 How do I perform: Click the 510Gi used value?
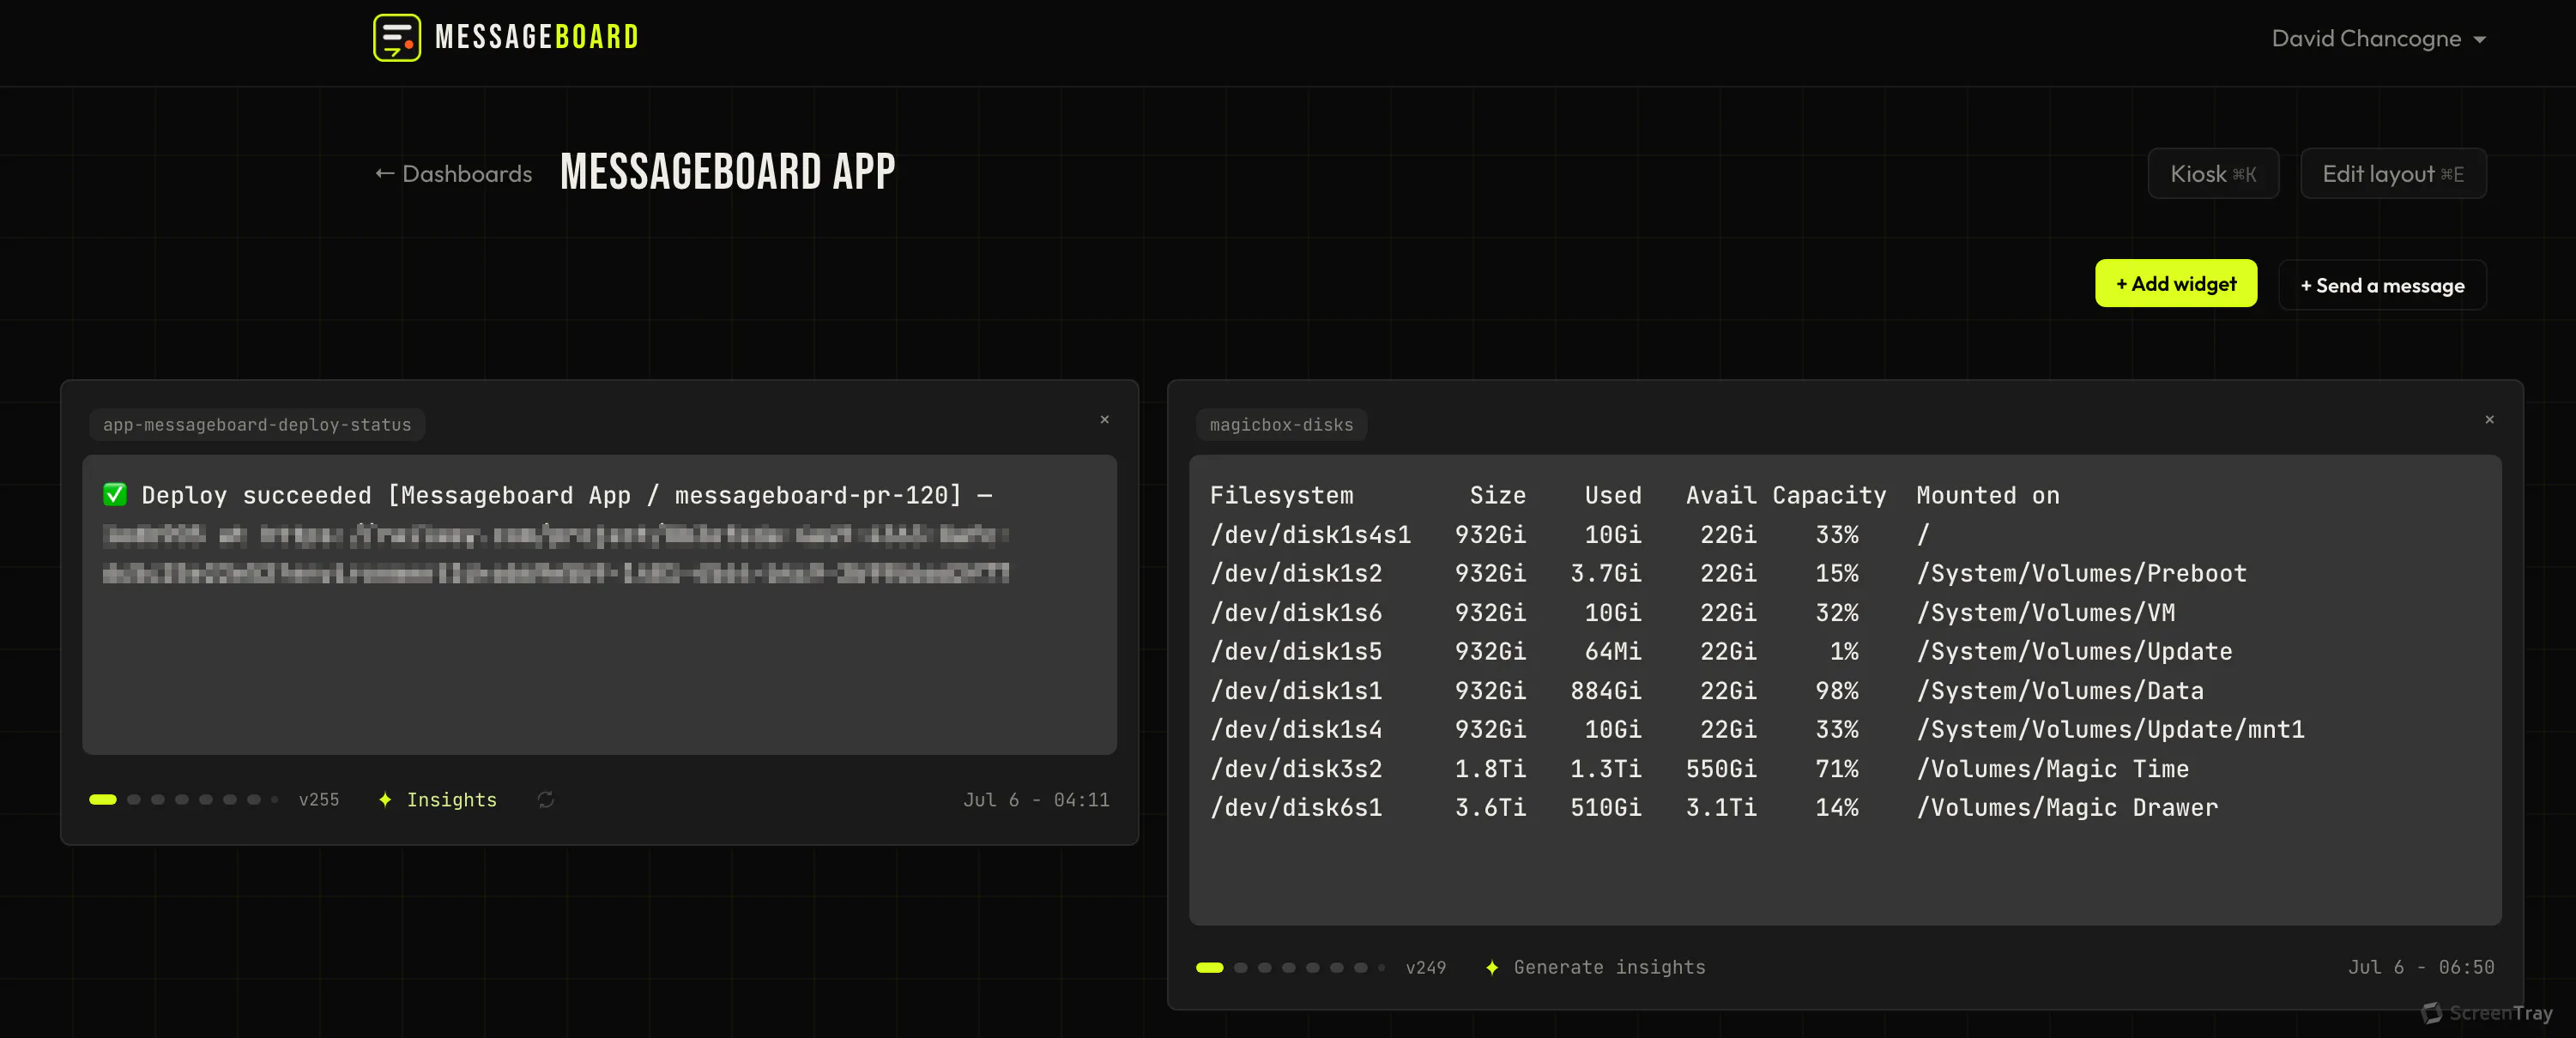1606,807
